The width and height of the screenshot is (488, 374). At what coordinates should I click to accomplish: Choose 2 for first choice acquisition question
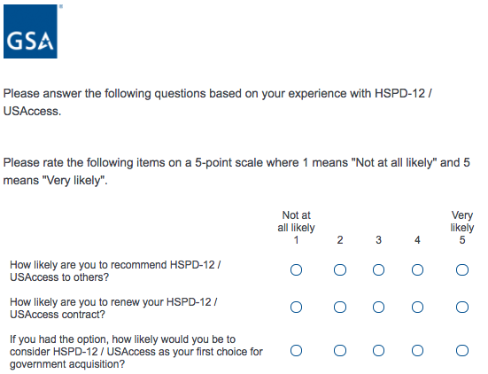[x=340, y=351]
